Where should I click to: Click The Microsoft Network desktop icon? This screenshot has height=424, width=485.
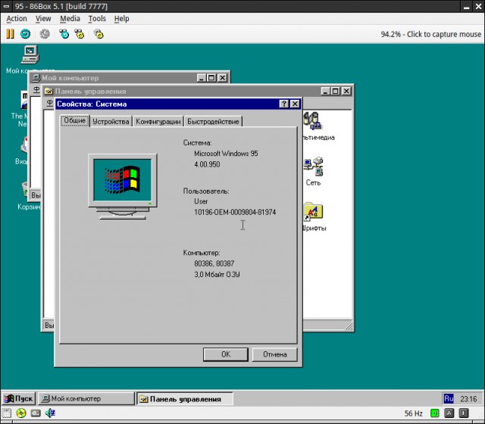click(23, 99)
